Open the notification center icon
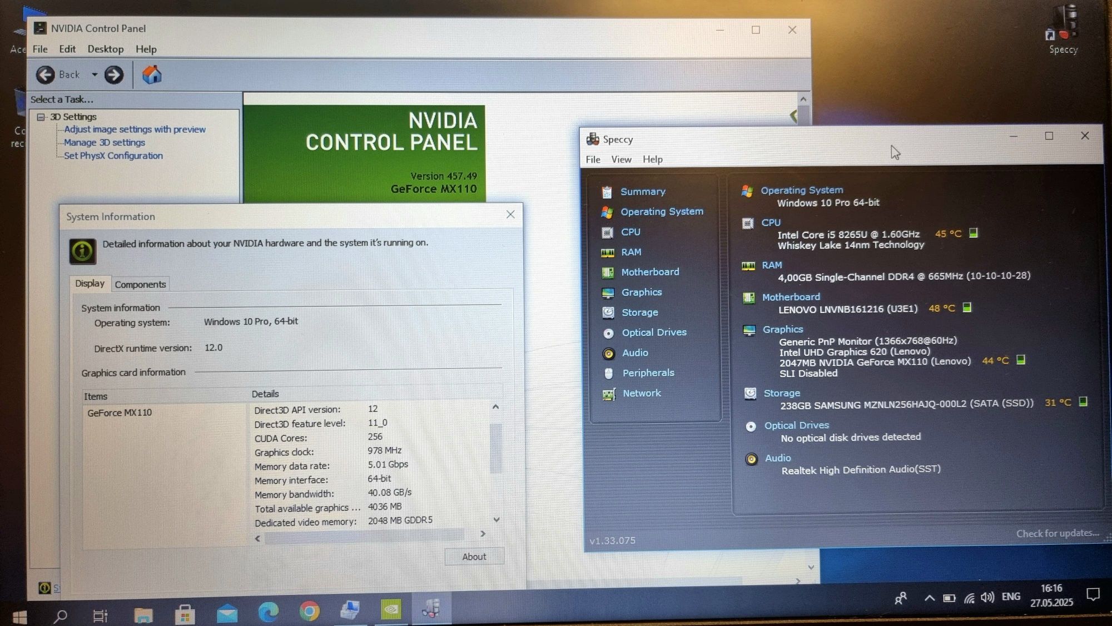This screenshot has width=1112, height=626. [x=1093, y=594]
